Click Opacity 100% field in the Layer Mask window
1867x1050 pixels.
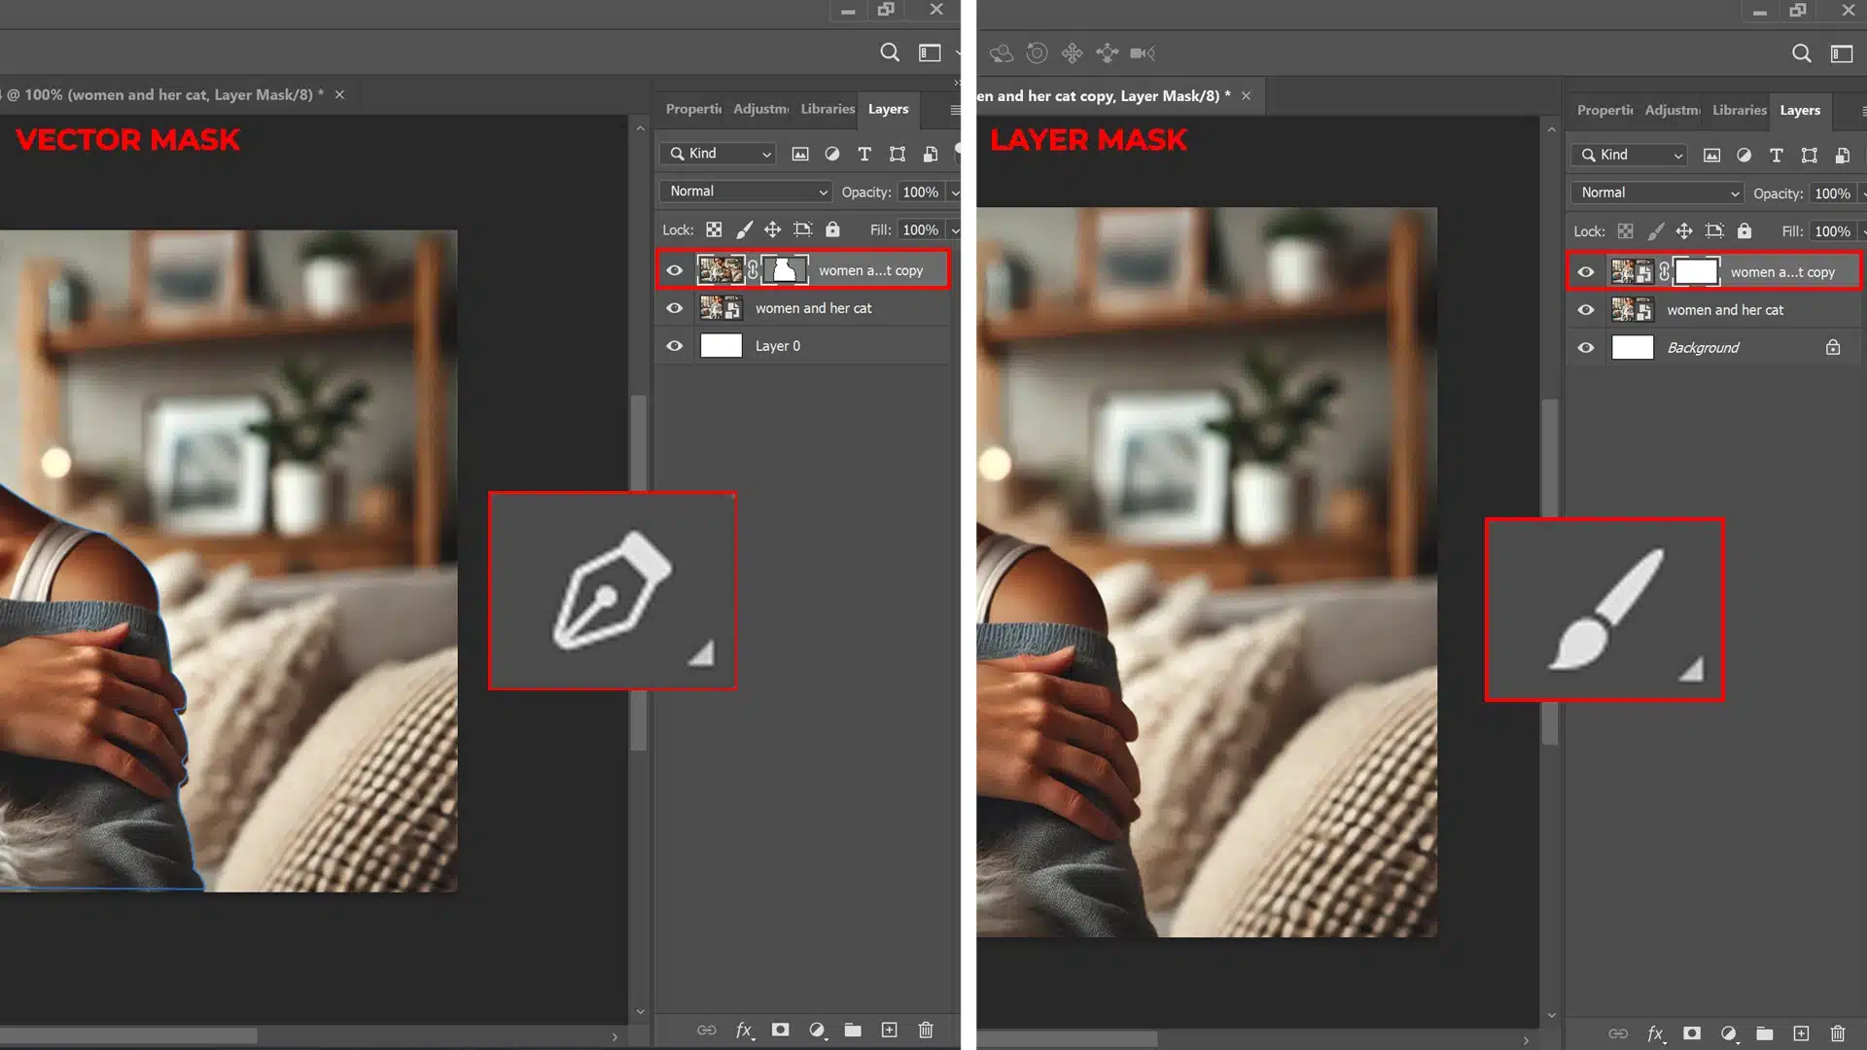[1832, 193]
